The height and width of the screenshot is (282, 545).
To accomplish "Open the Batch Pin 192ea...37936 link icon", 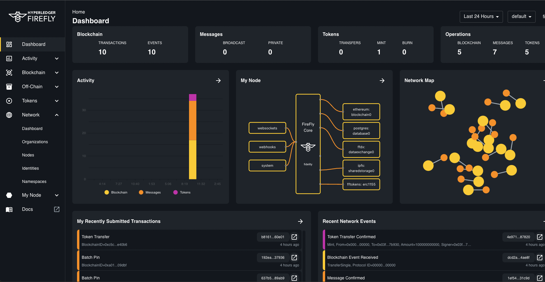I will (x=294, y=258).
